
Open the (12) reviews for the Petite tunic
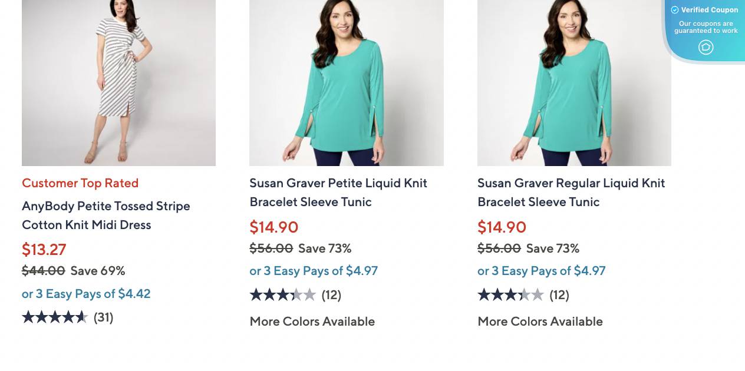[331, 295]
